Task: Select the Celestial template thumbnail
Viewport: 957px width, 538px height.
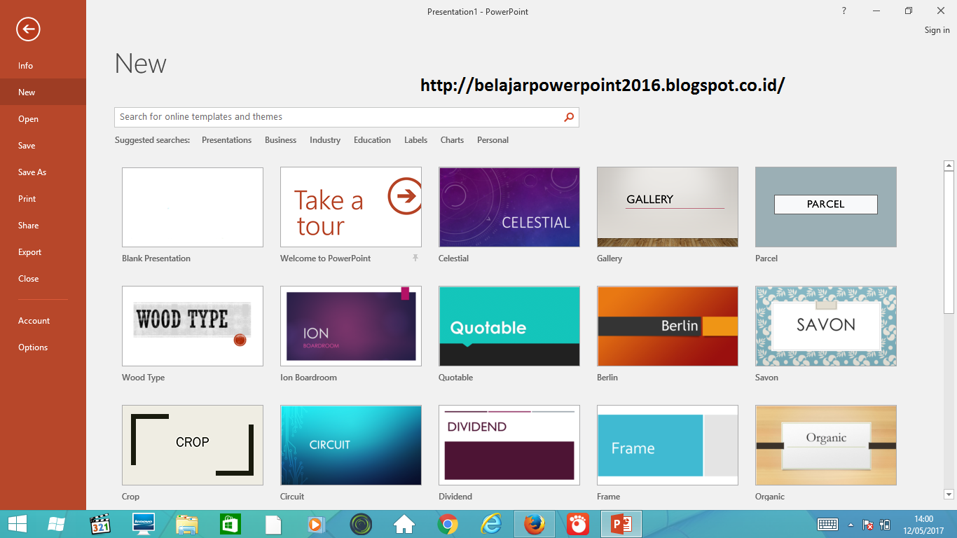Action: (509, 207)
